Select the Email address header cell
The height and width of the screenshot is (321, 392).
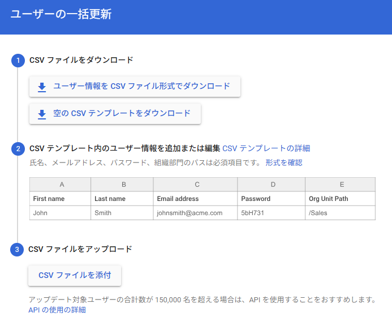point(195,199)
